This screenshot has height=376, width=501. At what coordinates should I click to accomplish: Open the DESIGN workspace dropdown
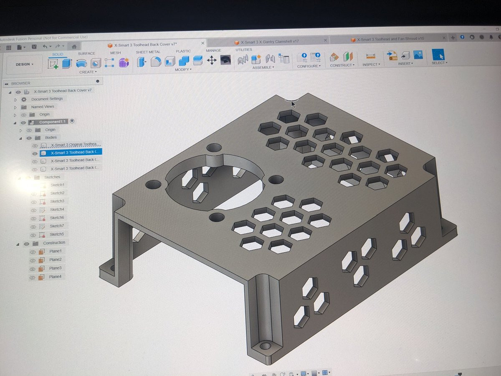coord(25,64)
